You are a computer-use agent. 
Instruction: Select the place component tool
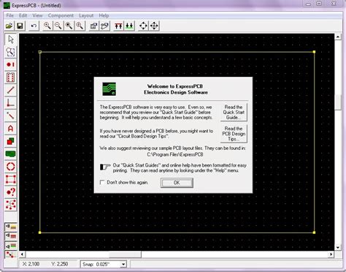10,78
